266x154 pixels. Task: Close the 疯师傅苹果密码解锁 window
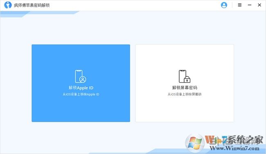point(259,5)
